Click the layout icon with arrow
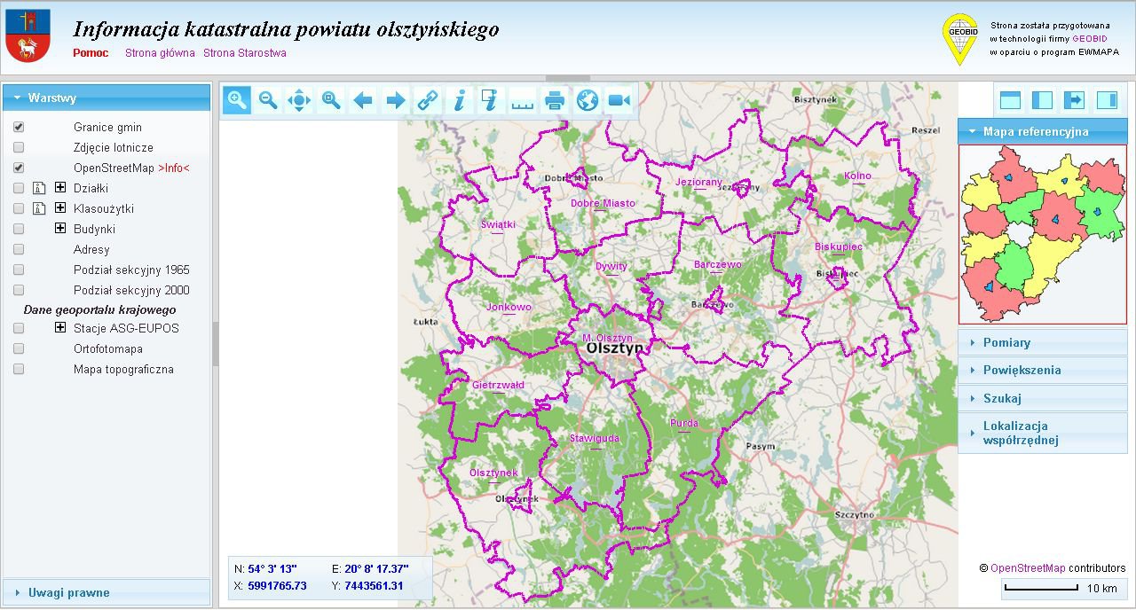 click(1075, 100)
